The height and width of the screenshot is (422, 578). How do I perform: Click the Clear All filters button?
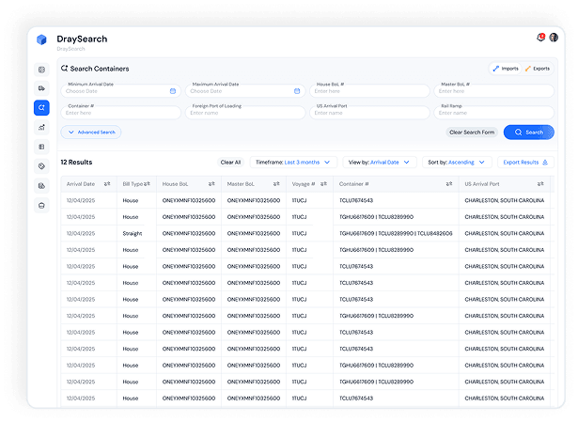(230, 163)
